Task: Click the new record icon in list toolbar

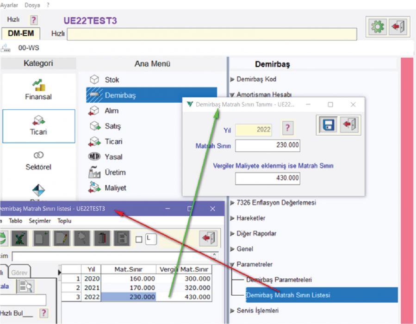Action: coord(42,238)
